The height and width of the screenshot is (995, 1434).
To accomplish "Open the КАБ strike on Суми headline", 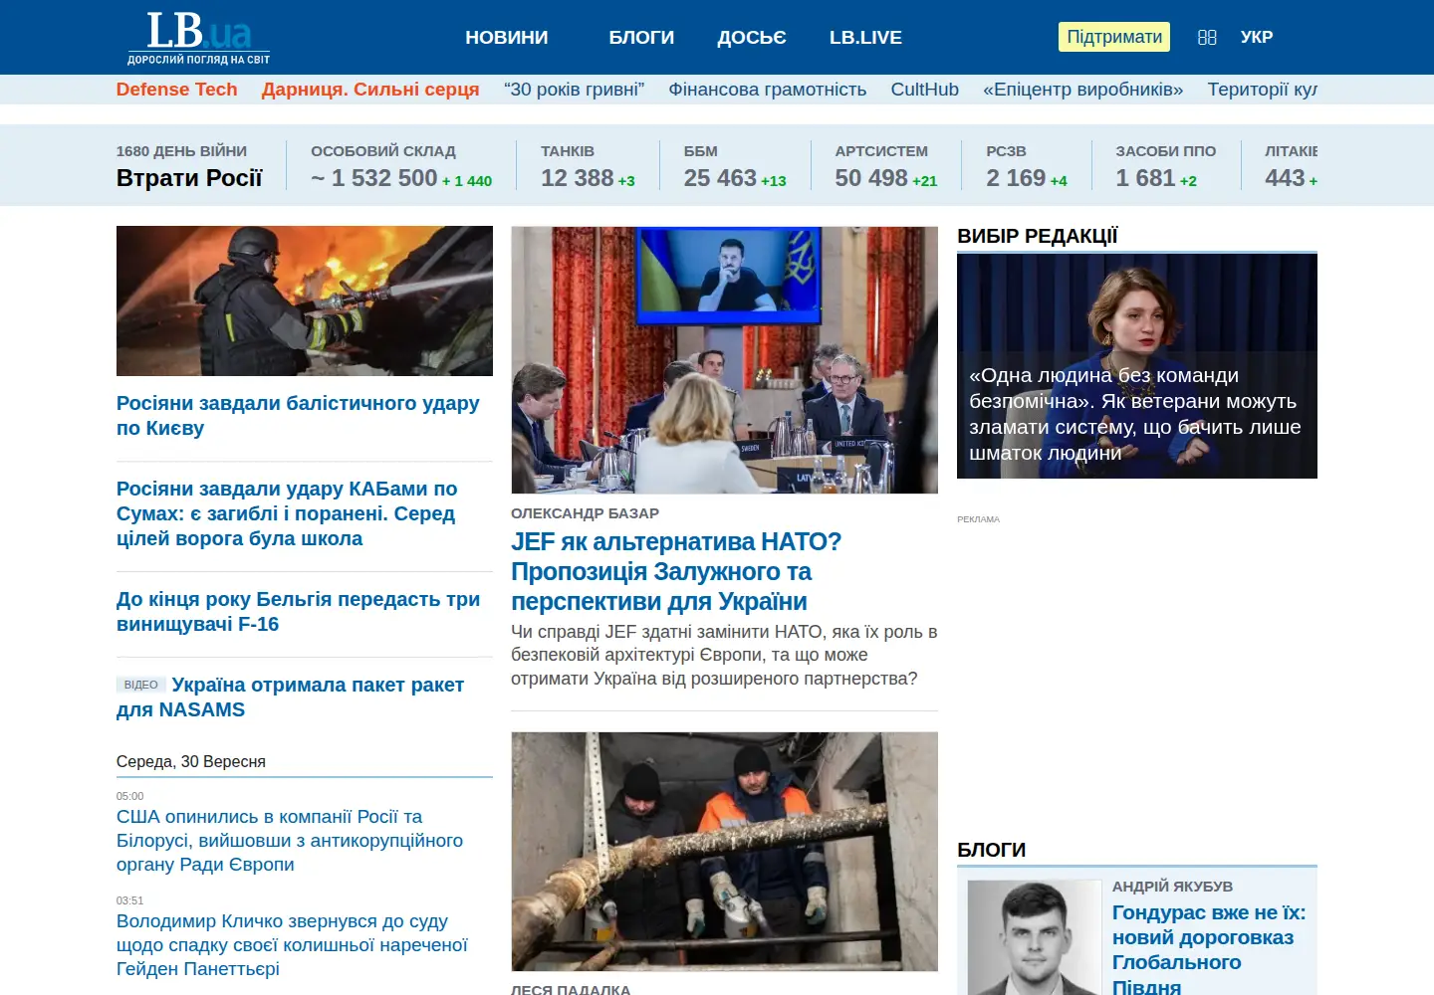I will coord(287,513).
